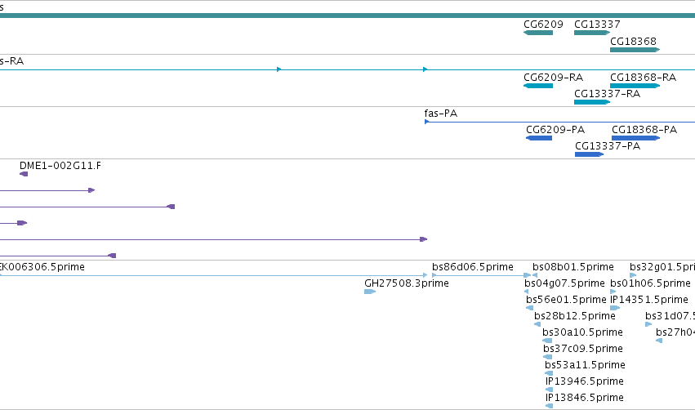Select the IP13846.5prime EST arrow glyph
Viewport: 695px width, 410px height.
(x=549, y=406)
